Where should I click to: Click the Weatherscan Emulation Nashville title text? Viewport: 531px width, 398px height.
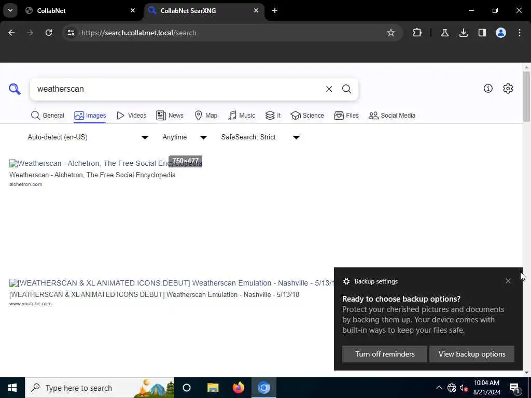tap(154, 294)
